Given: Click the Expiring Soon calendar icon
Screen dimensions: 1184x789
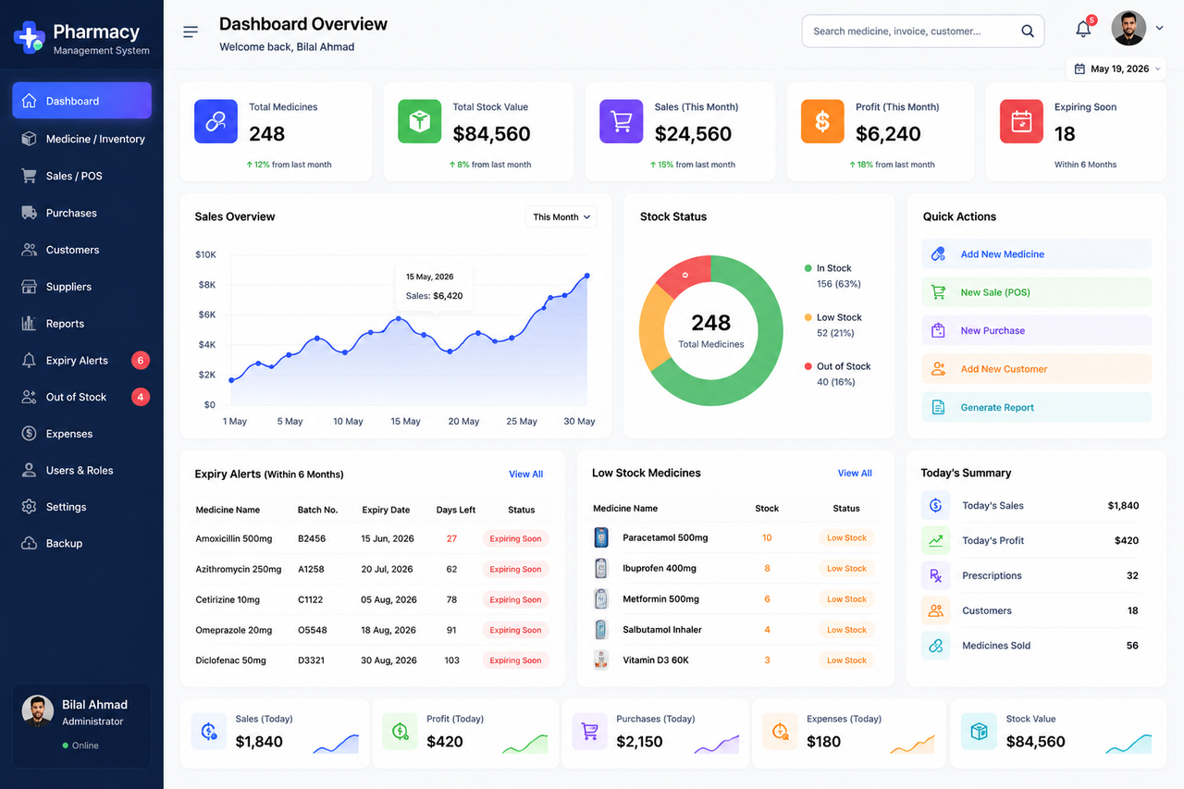Looking at the screenshot, I should [1021, 121].
